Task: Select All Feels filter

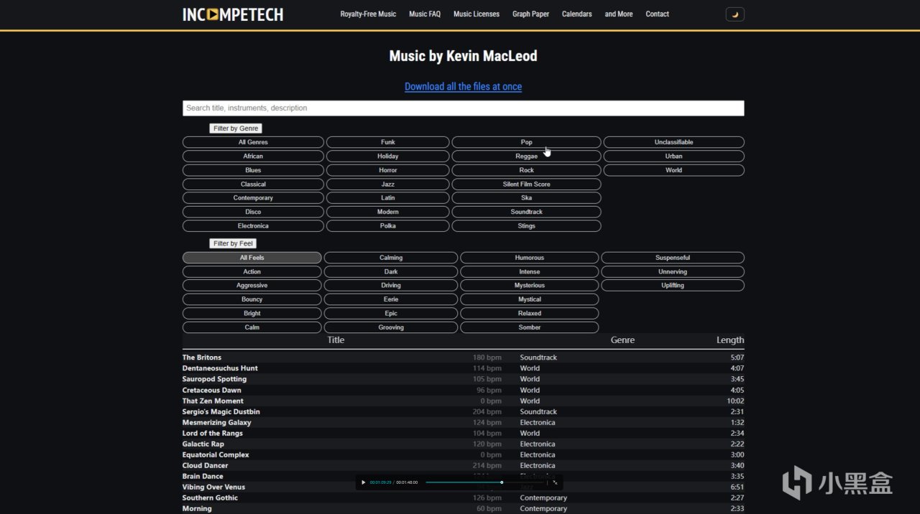Action: (252, 258)
